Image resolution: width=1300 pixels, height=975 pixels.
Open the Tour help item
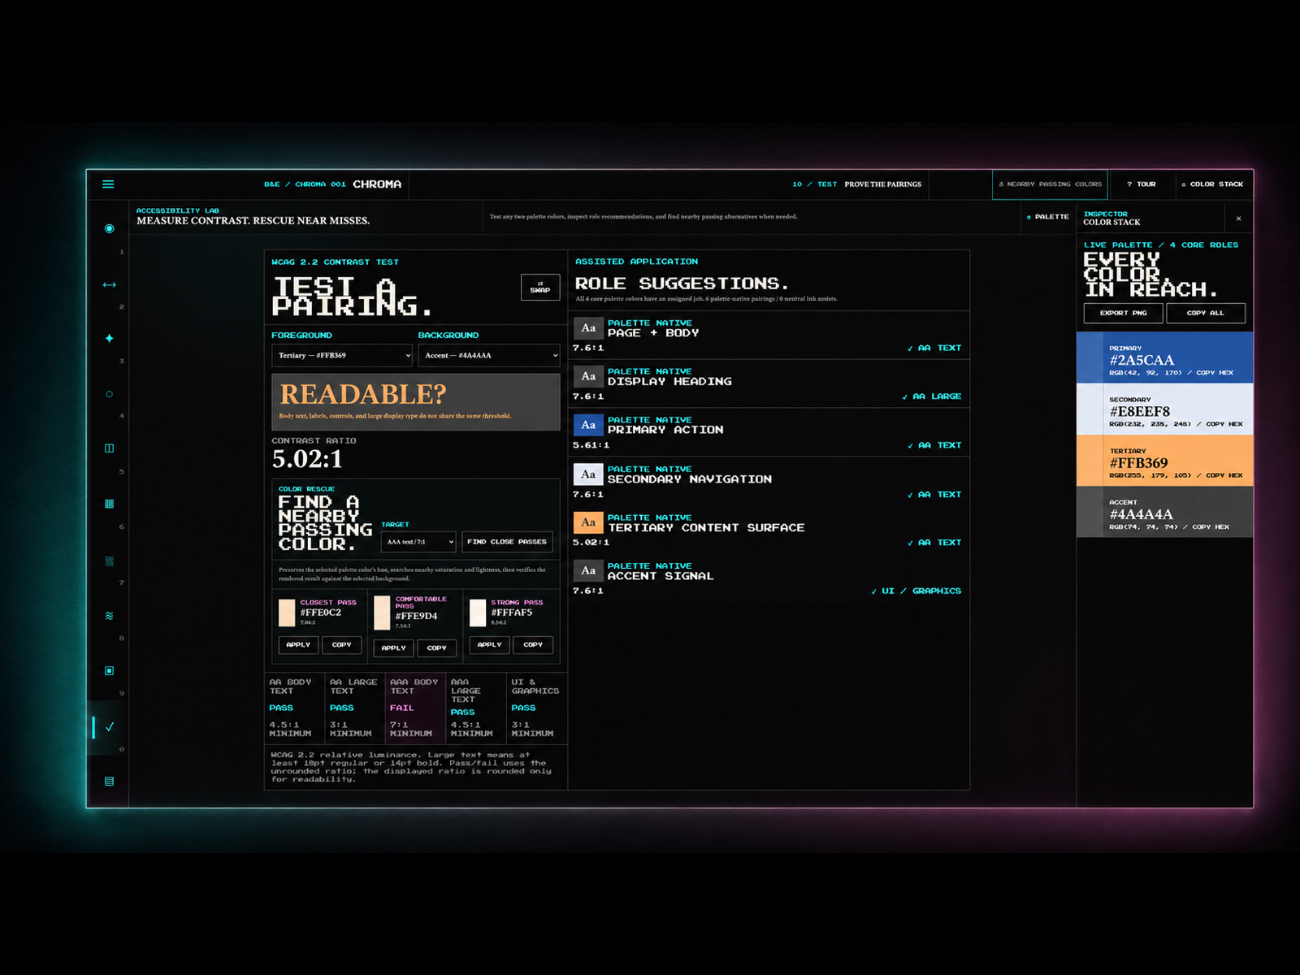click(x=1141, y=184)
